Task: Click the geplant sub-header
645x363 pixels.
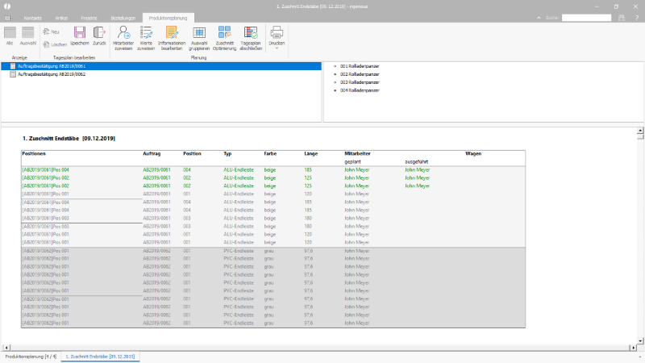Action: (352, 162)
